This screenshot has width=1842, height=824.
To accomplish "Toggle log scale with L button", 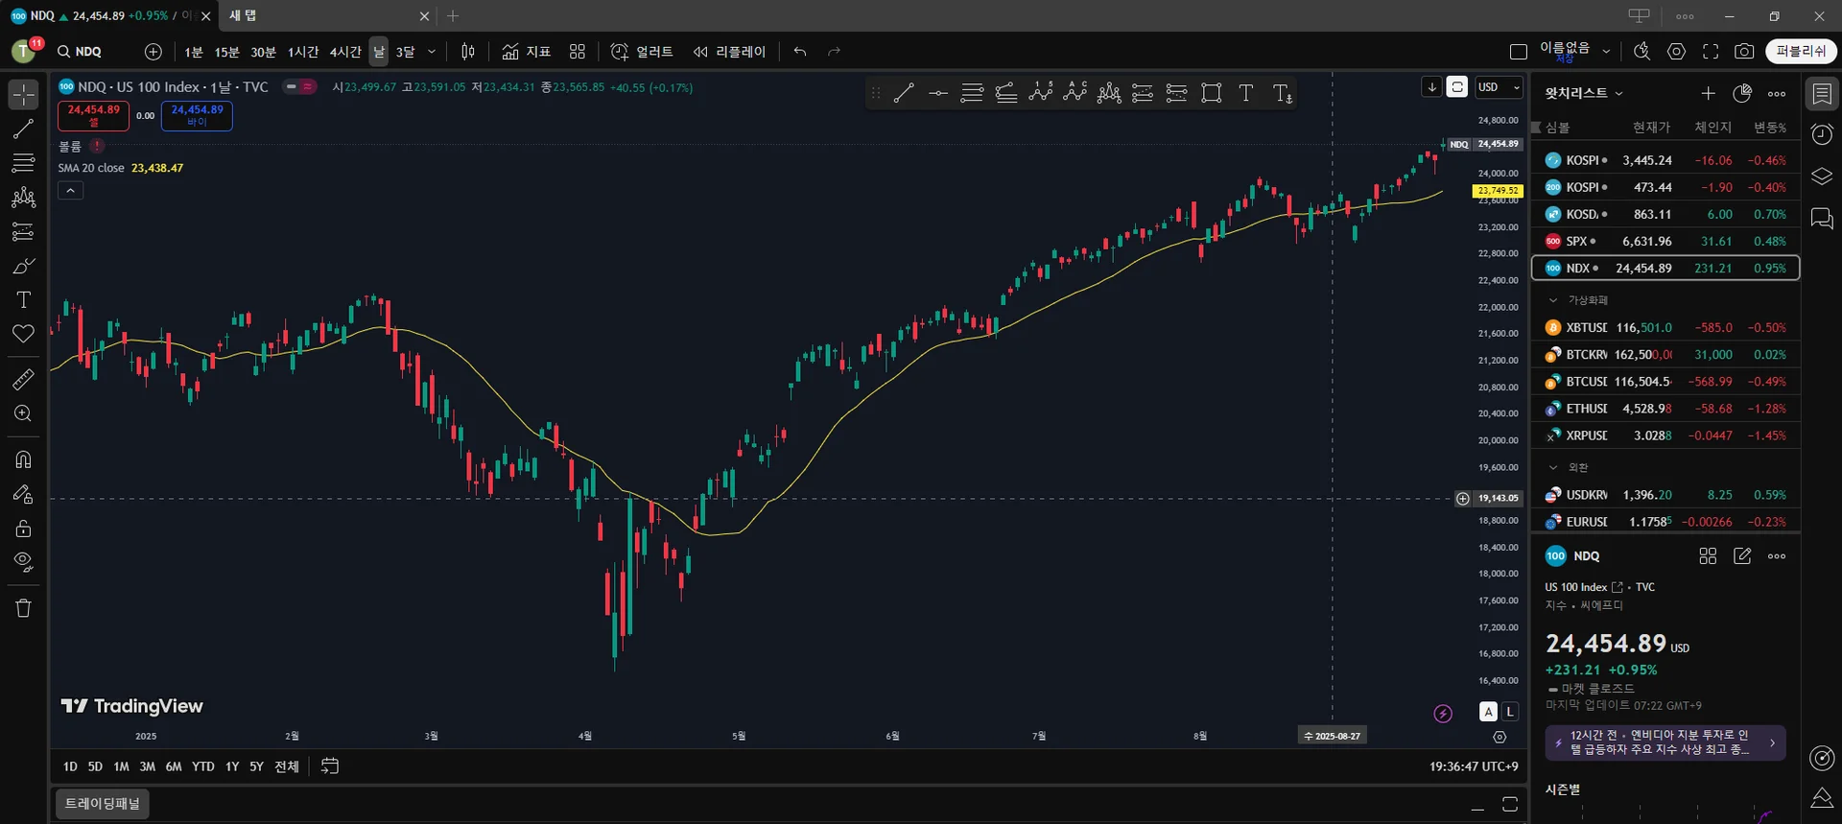I will pyautogui.click(x=1509, y=712).
